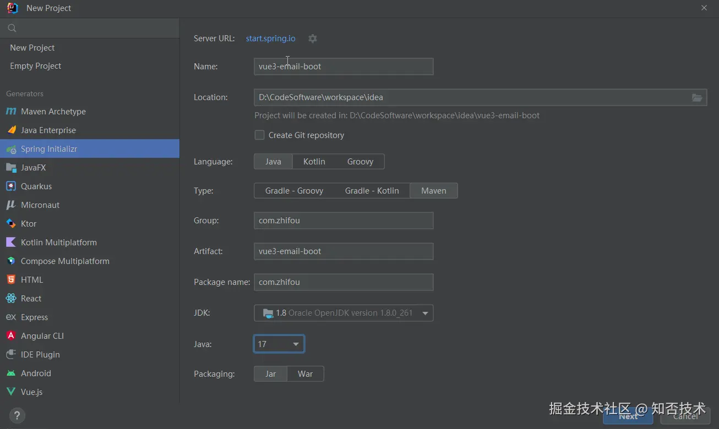
Task: Click the Android robot icon
Action: point(11,373)
